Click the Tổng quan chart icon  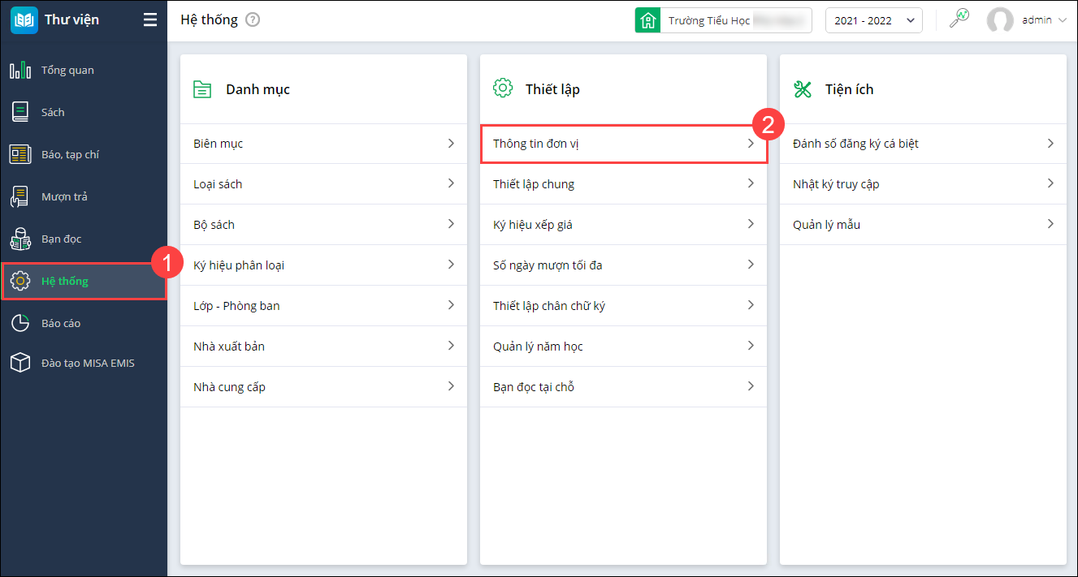[20, 71]
